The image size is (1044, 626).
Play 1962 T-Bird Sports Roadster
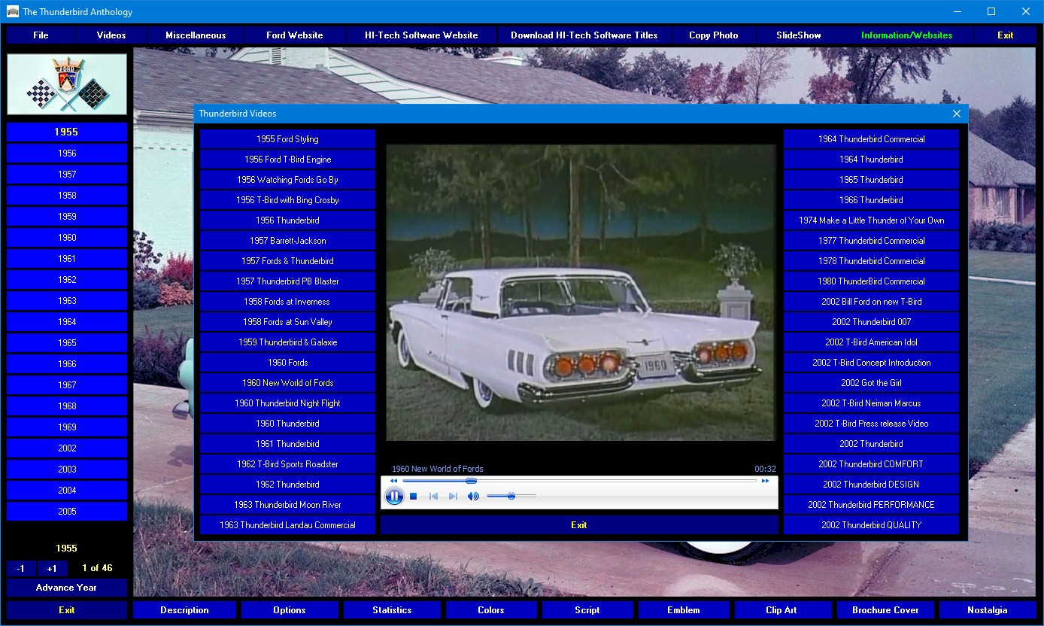click(x=287, y=464)
